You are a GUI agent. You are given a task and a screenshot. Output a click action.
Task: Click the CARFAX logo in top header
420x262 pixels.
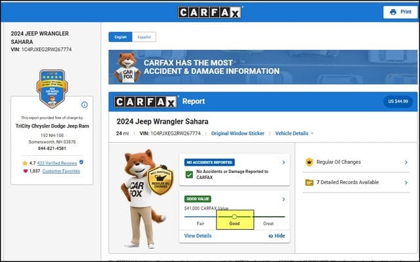(209, 12)
